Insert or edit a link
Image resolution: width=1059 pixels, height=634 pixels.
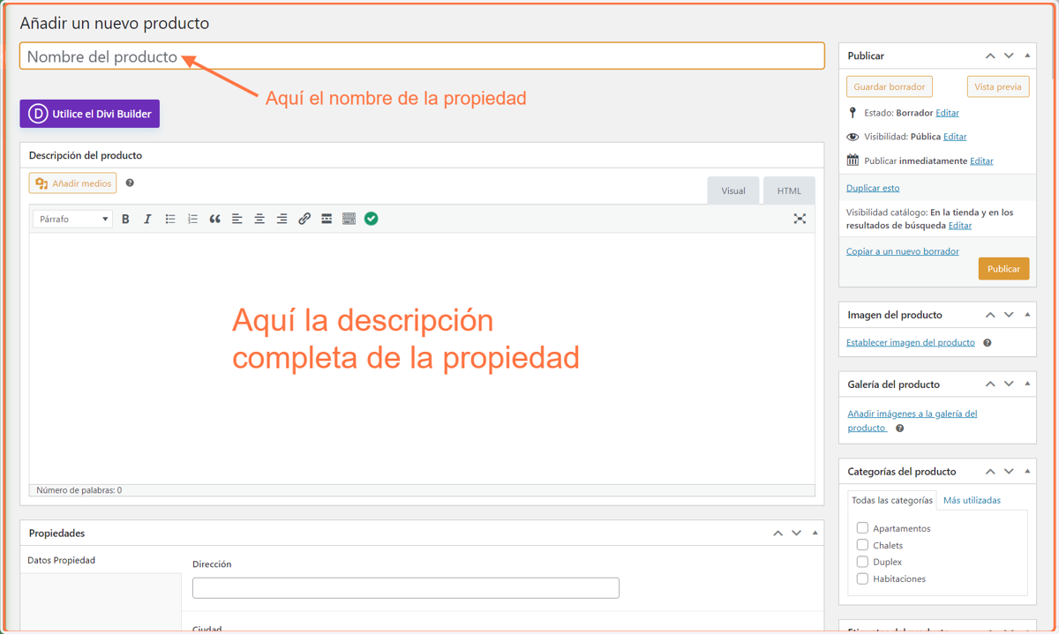pos(304,219)
